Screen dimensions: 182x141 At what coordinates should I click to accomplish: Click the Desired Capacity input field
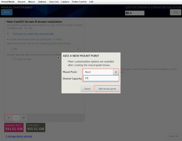(x=101, y=78)
